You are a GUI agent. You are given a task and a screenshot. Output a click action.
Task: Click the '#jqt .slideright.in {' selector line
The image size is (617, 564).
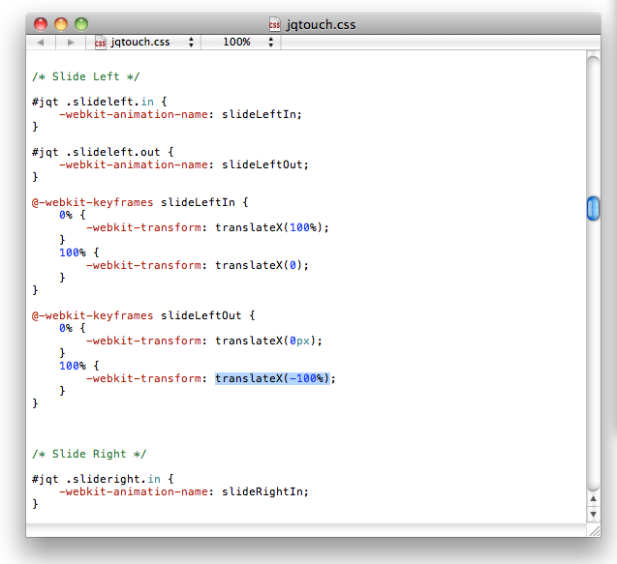click(103, 479)
